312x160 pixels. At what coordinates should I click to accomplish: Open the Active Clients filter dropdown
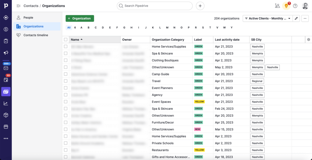pyautogui.click(x=268, y=18)
